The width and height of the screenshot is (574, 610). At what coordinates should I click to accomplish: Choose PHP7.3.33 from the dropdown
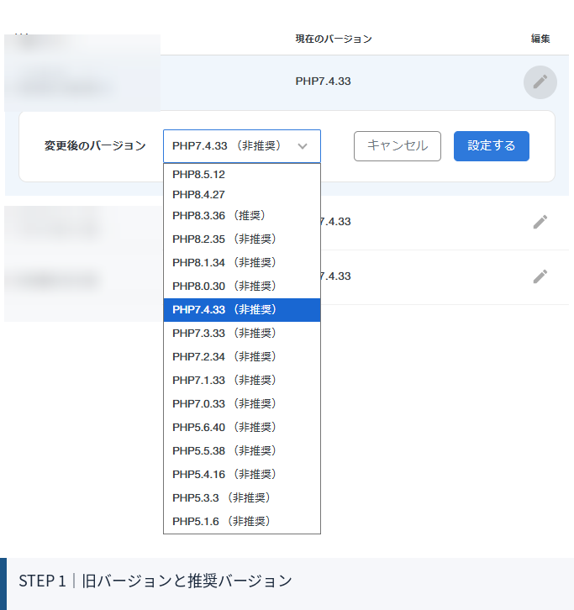click(x=242, y=333)
